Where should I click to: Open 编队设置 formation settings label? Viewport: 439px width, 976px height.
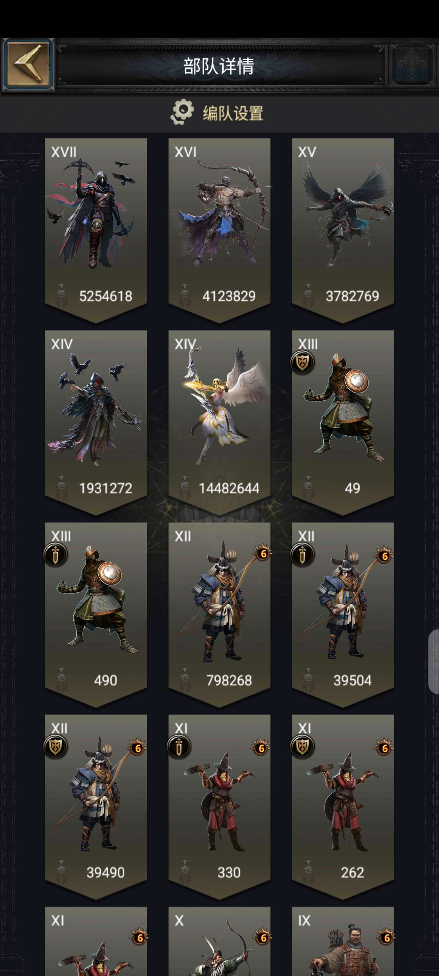click(233, 113)
